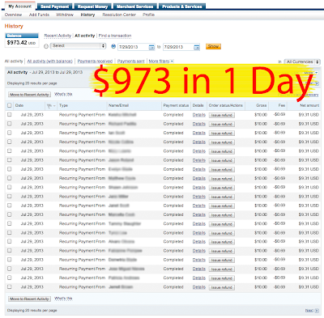Click Move to Recent Activity below the table

pos(29,299)
